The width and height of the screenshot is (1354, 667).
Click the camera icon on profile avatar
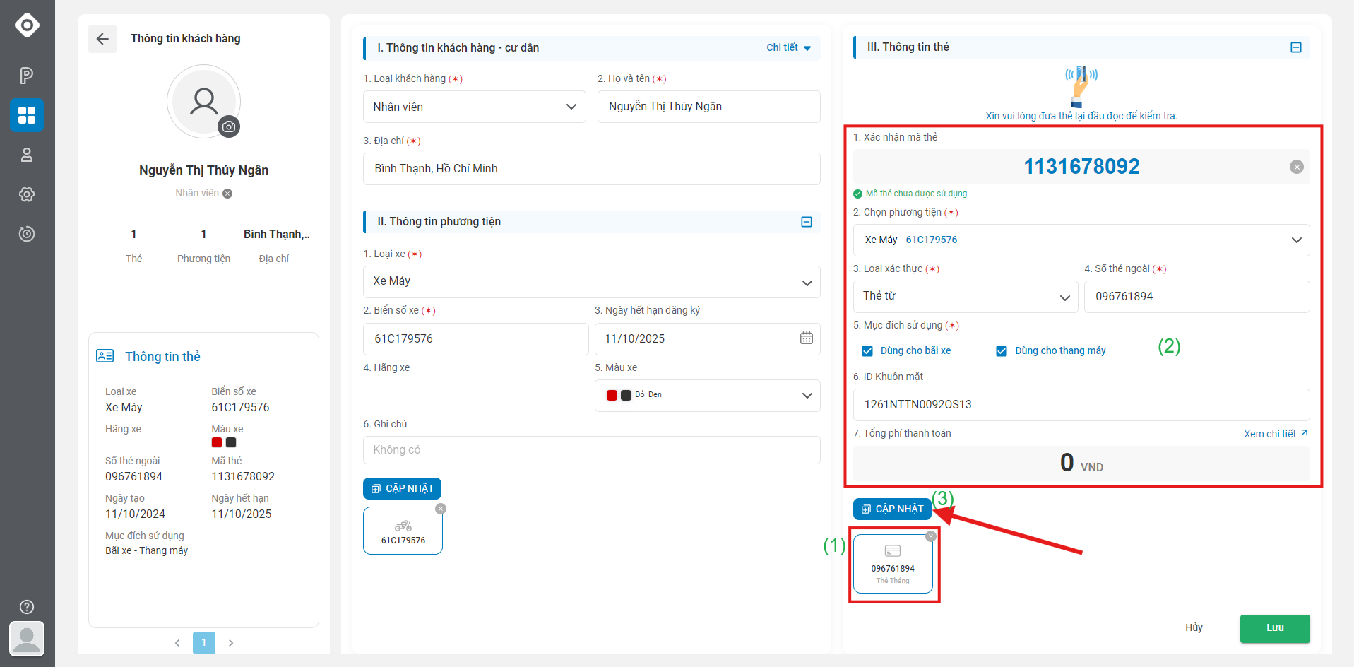click(x=229, y=126)
